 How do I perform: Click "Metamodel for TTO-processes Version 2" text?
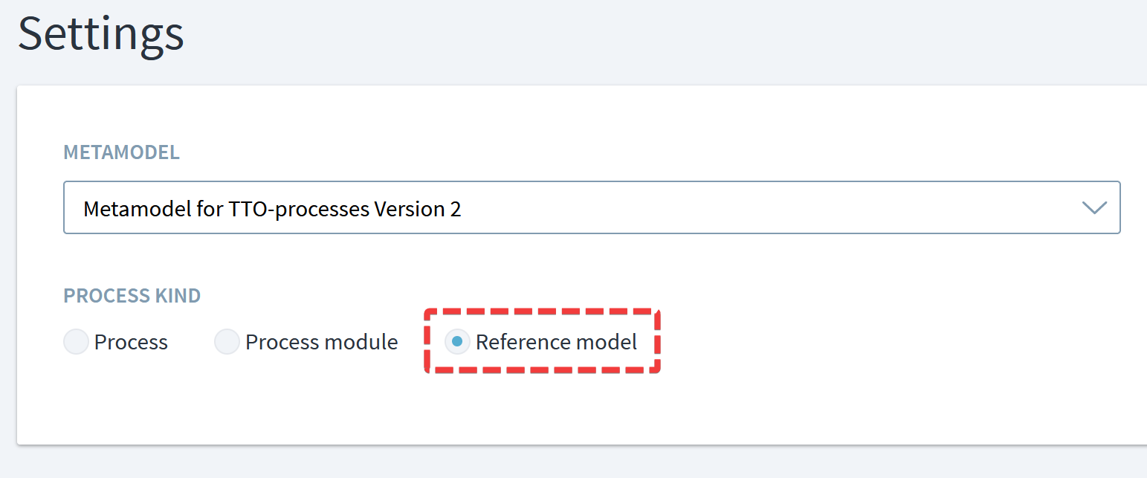point(272,209)
